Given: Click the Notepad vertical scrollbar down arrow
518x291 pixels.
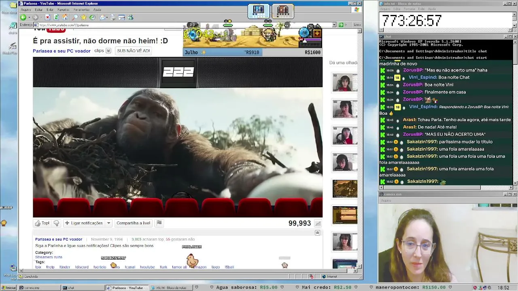Looking at the screenshot, I should point(515,25).
